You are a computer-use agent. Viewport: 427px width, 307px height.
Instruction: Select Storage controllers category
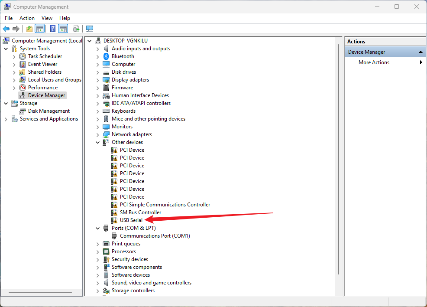(133, 291)
